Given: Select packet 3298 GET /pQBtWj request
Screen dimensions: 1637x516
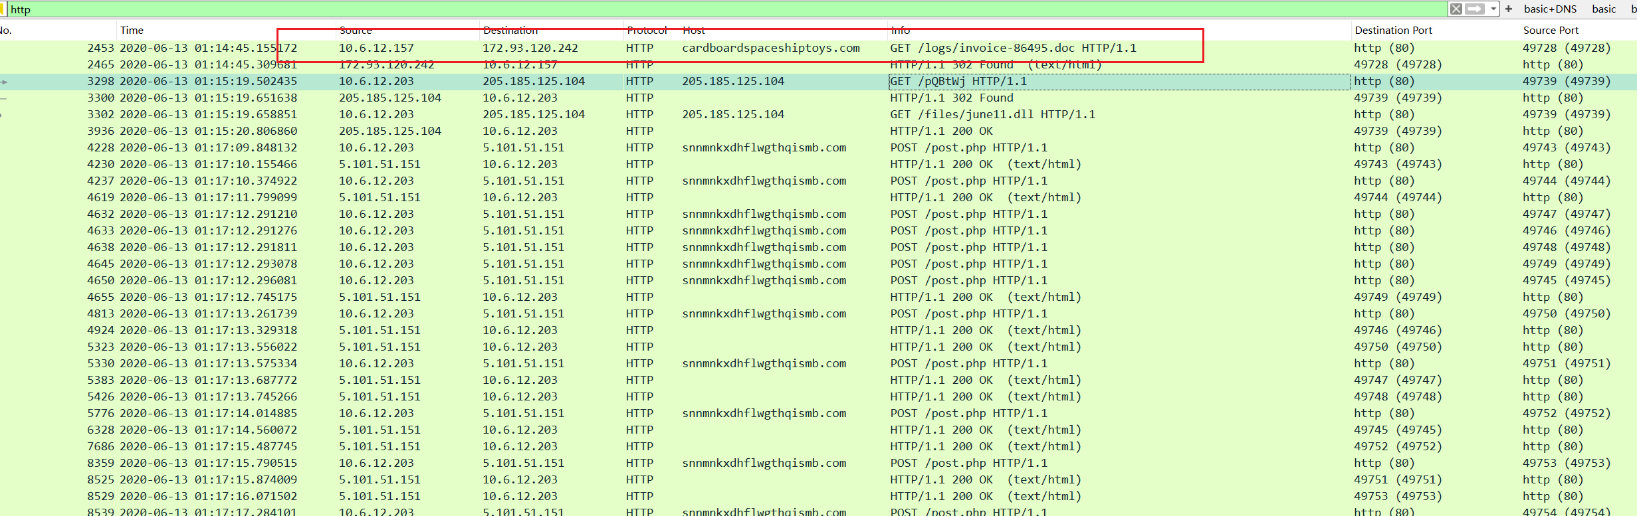Looking at the screenshot, I should coord(958,81).
